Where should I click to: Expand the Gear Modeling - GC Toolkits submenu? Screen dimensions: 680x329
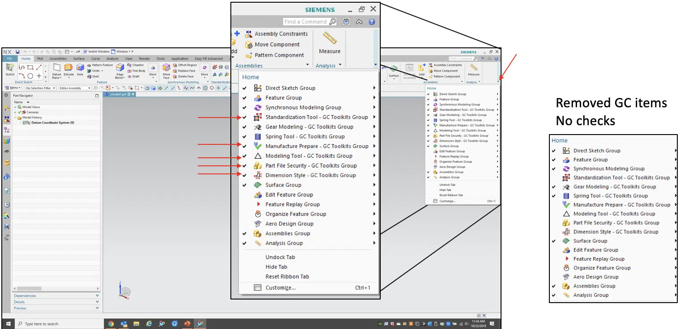(x=374, y=127)
